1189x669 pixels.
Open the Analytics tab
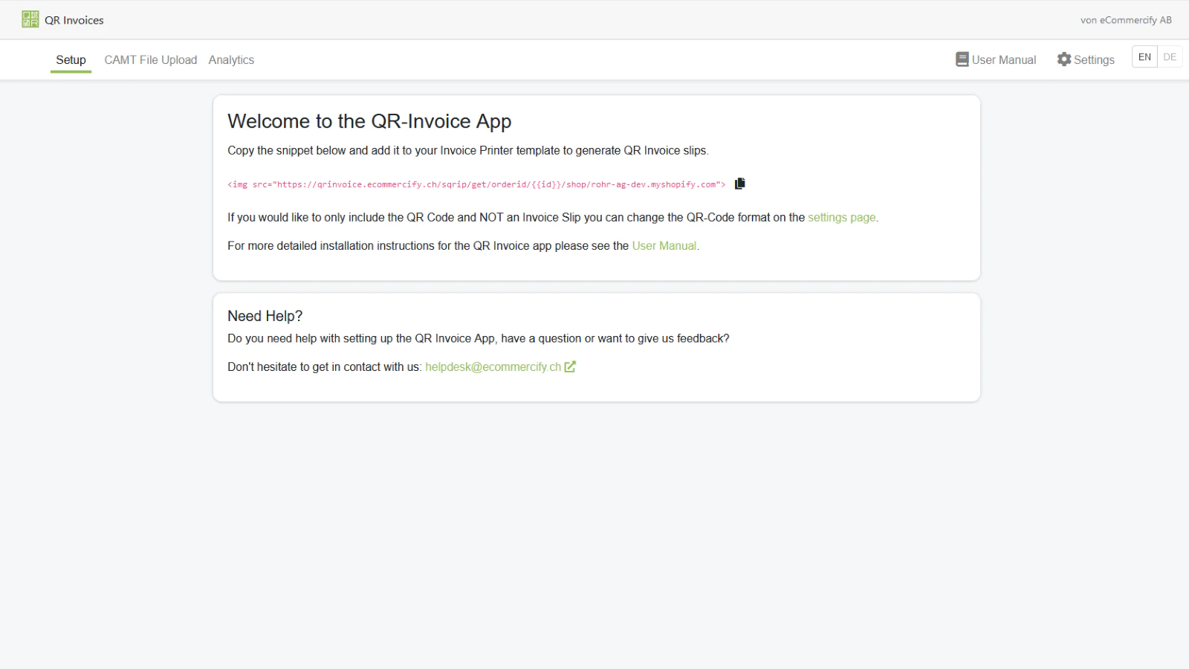point(231,59)
